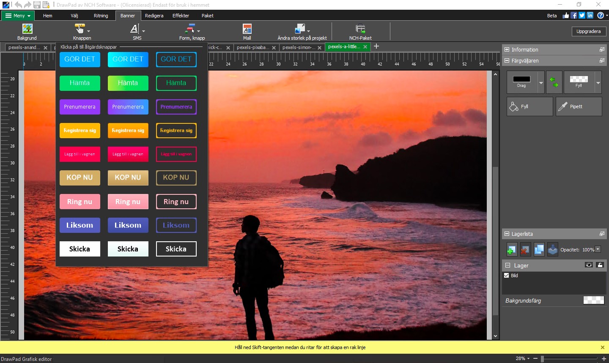The image size is (609, 363).
Task: Click the Ändra storlek på projekt icon
Action: (x=300, y=29)
